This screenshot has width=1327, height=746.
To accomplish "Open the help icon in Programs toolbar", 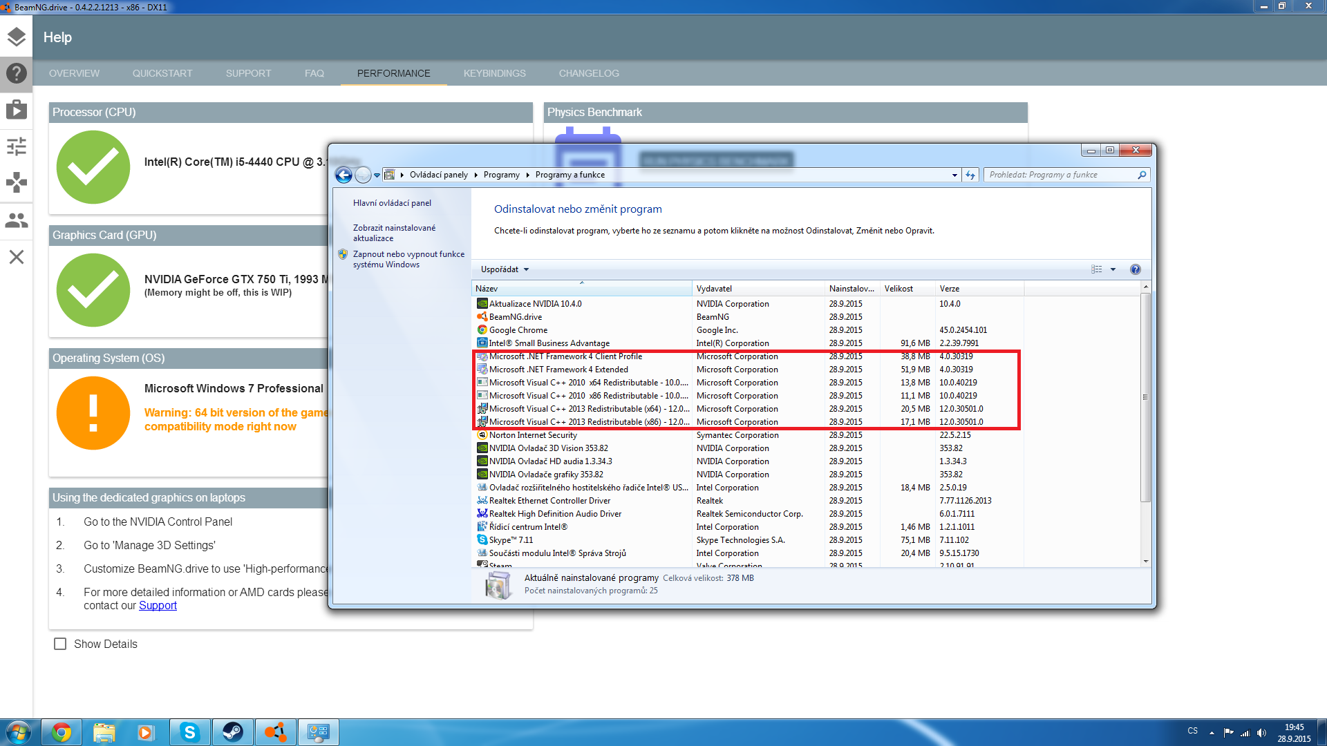I will pos(1135,269).
